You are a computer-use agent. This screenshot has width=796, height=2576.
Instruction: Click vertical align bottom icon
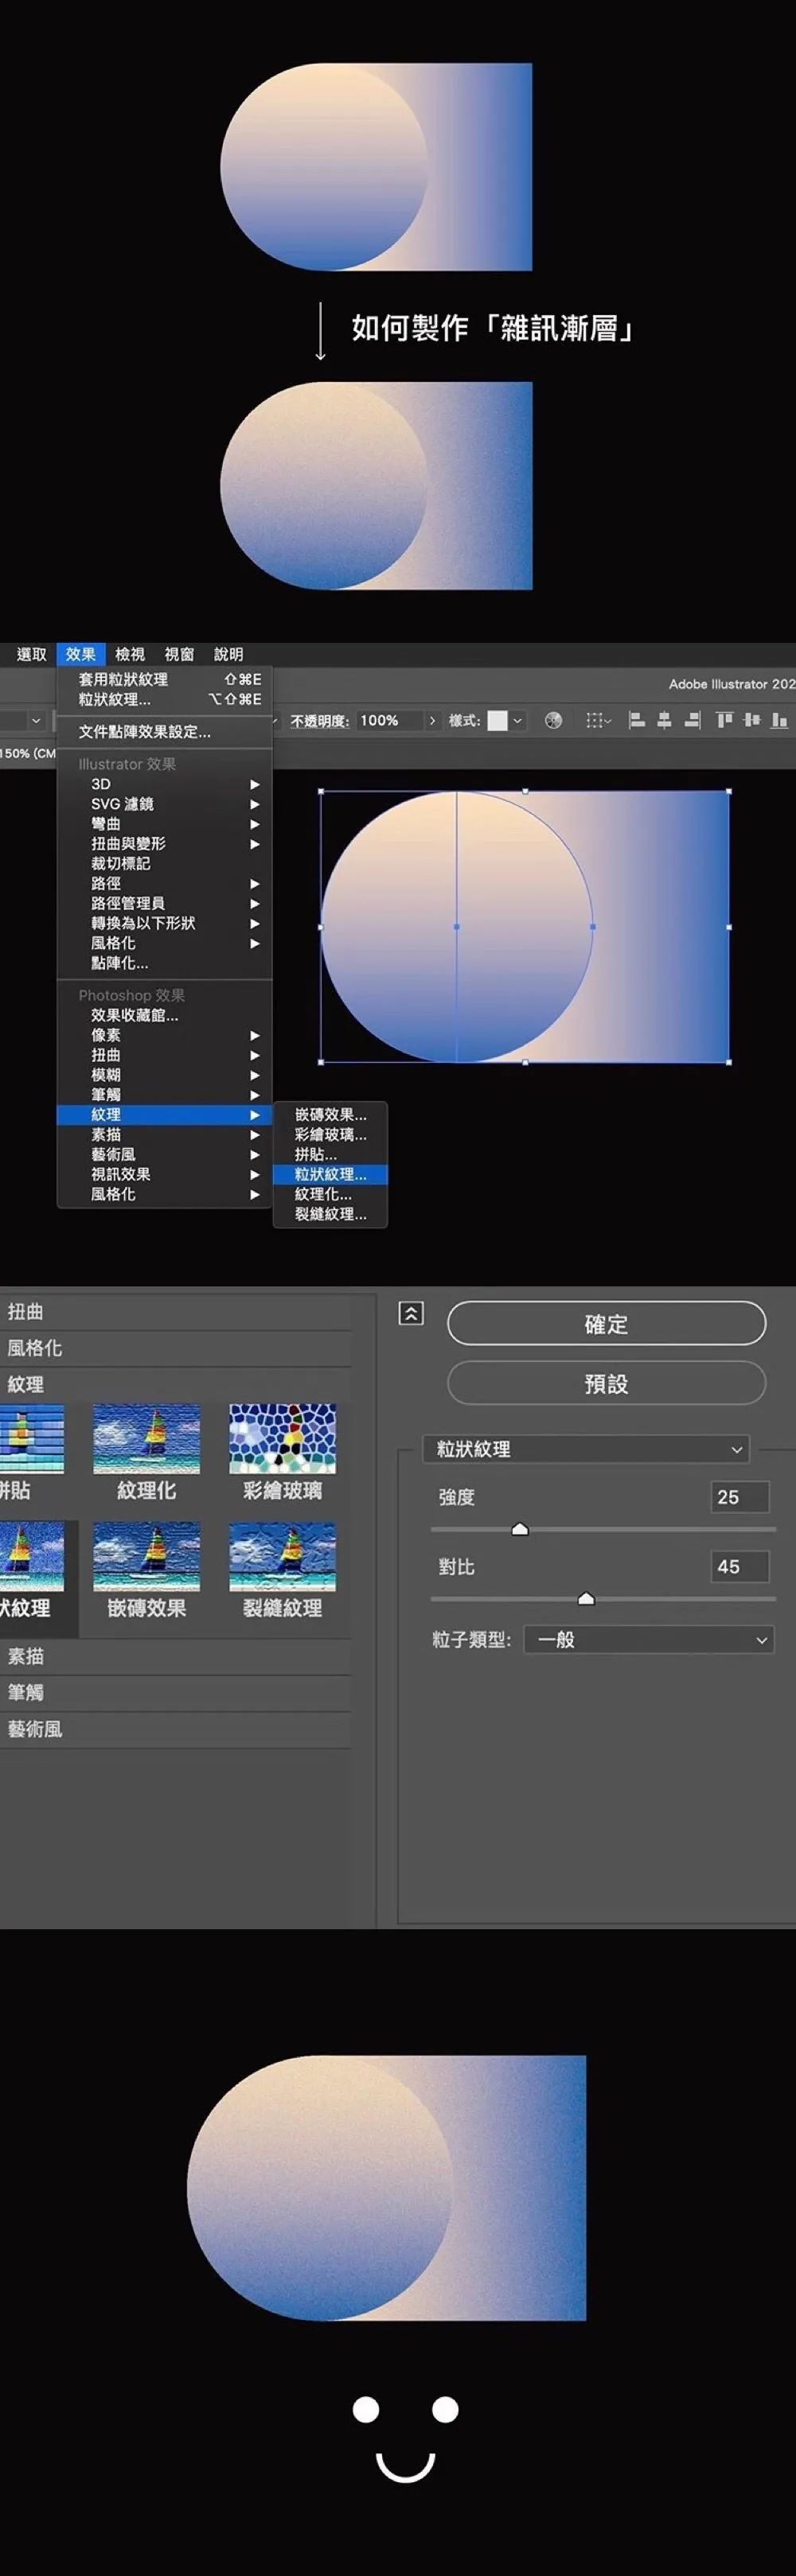[779, 720]
